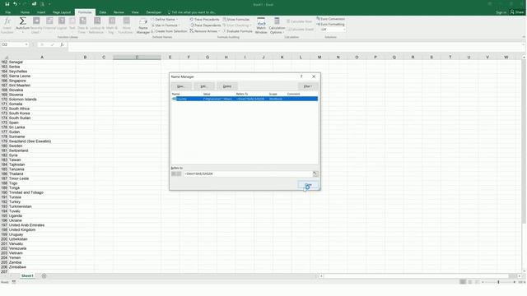Click Evaluate Formula in the ribbon
The height and width of the screenshot is (296, 527).
pyautogui.click(x=237, y=31)
